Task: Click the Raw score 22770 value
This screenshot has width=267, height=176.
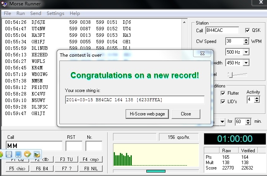Action: pyautogui.click(x=228, y=168)
